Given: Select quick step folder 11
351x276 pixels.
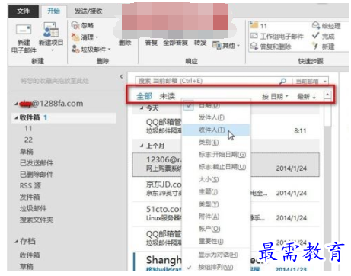Looking at the screenshot, I should pyautogui.click(x=259, y=26).
